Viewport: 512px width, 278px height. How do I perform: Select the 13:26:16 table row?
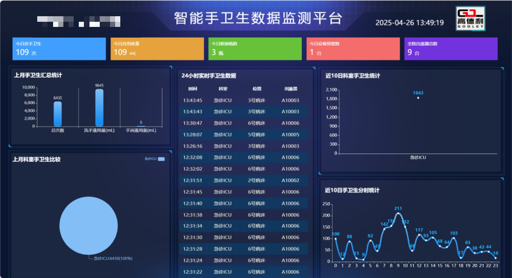[x=244, y=146]
